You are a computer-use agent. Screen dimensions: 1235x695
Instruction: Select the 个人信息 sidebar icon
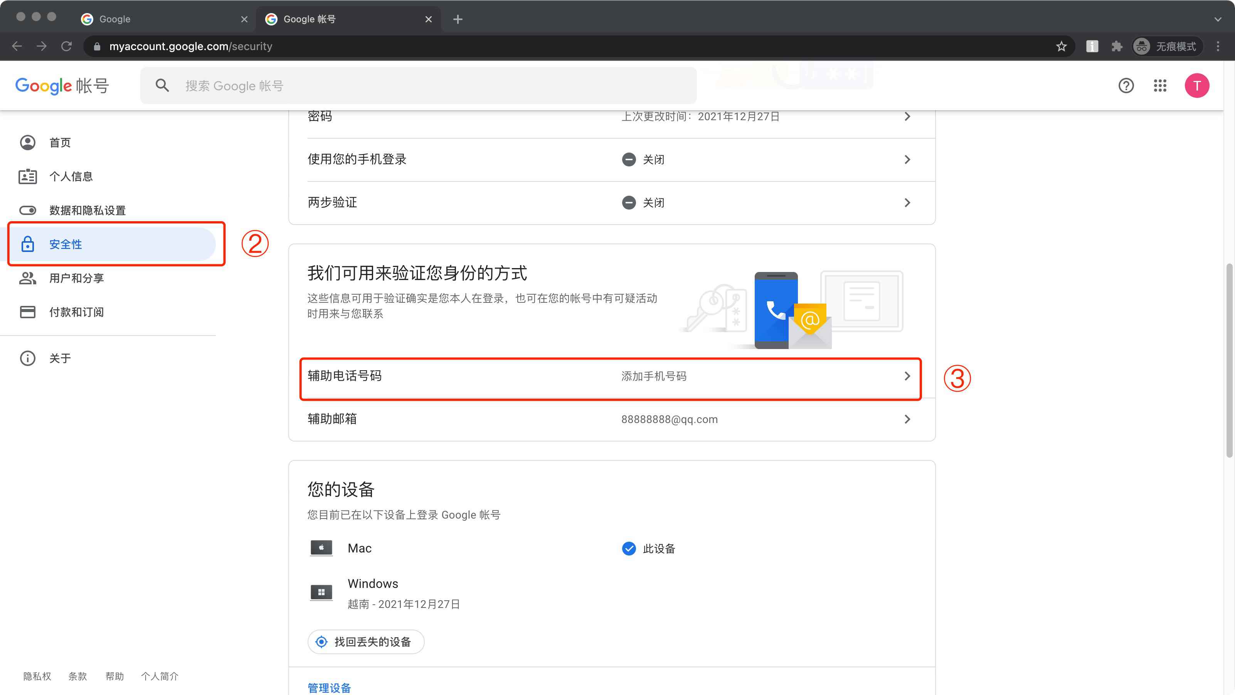pyautogui.click(x=27, y=176)
